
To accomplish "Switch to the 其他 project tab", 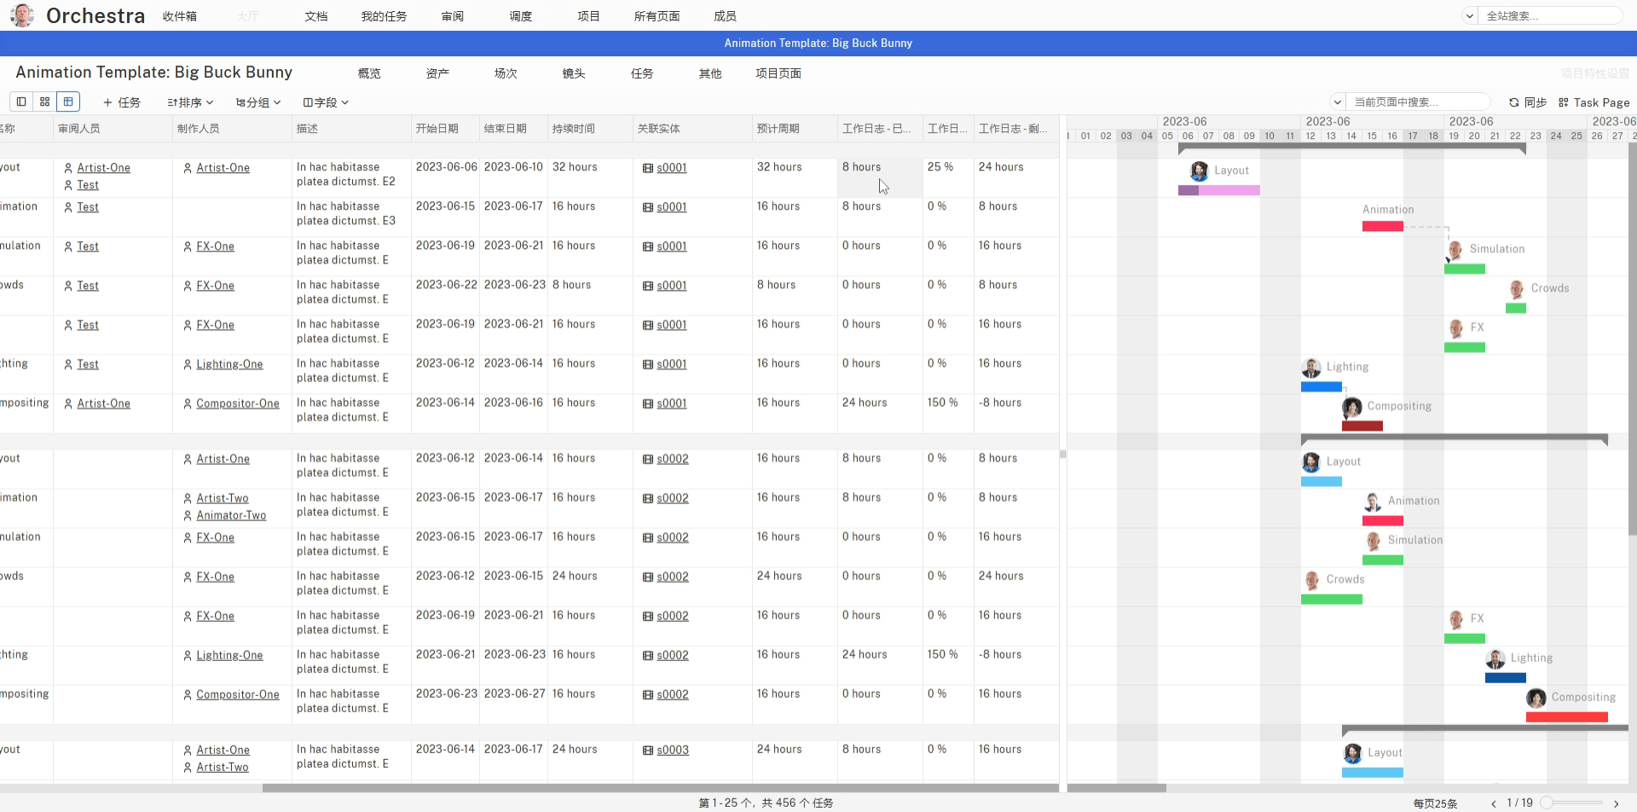I will (710, 73).
